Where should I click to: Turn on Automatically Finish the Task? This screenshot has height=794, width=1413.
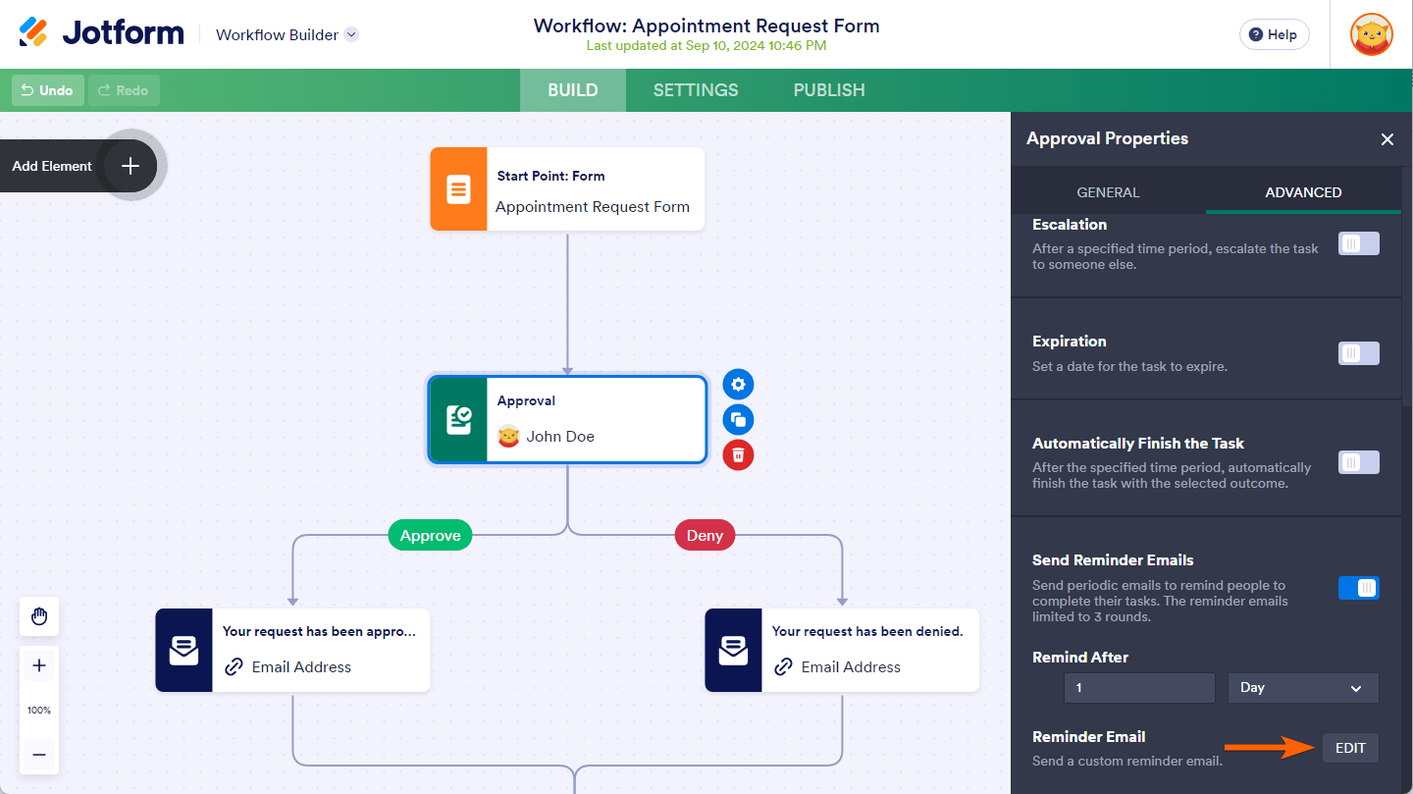[1359, 462]
